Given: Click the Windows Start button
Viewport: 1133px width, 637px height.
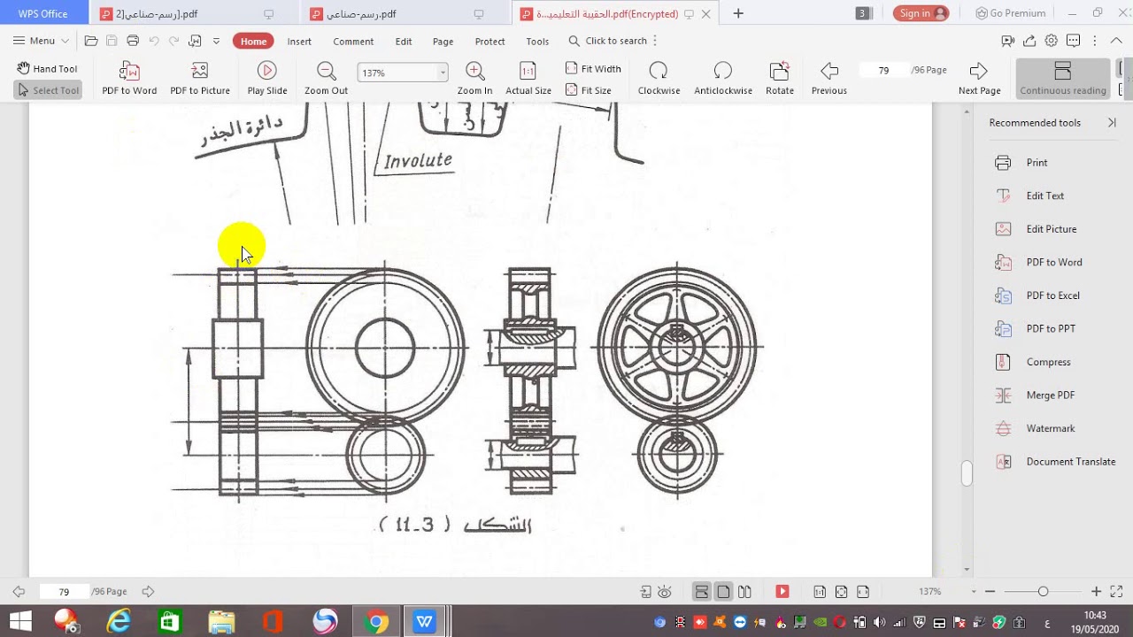Looking at the screenshot, I should pos(19,622).
